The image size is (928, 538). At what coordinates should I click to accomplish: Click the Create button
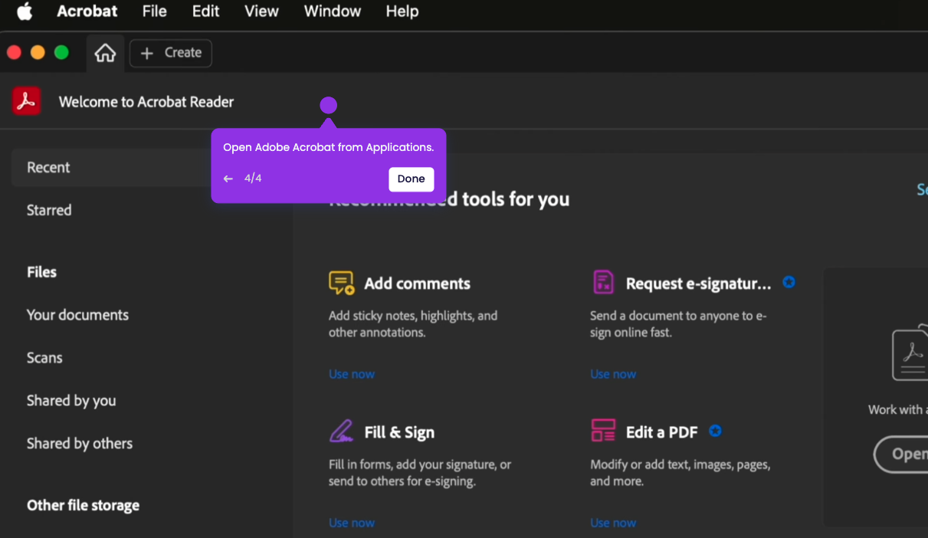[x=171, y=53]
